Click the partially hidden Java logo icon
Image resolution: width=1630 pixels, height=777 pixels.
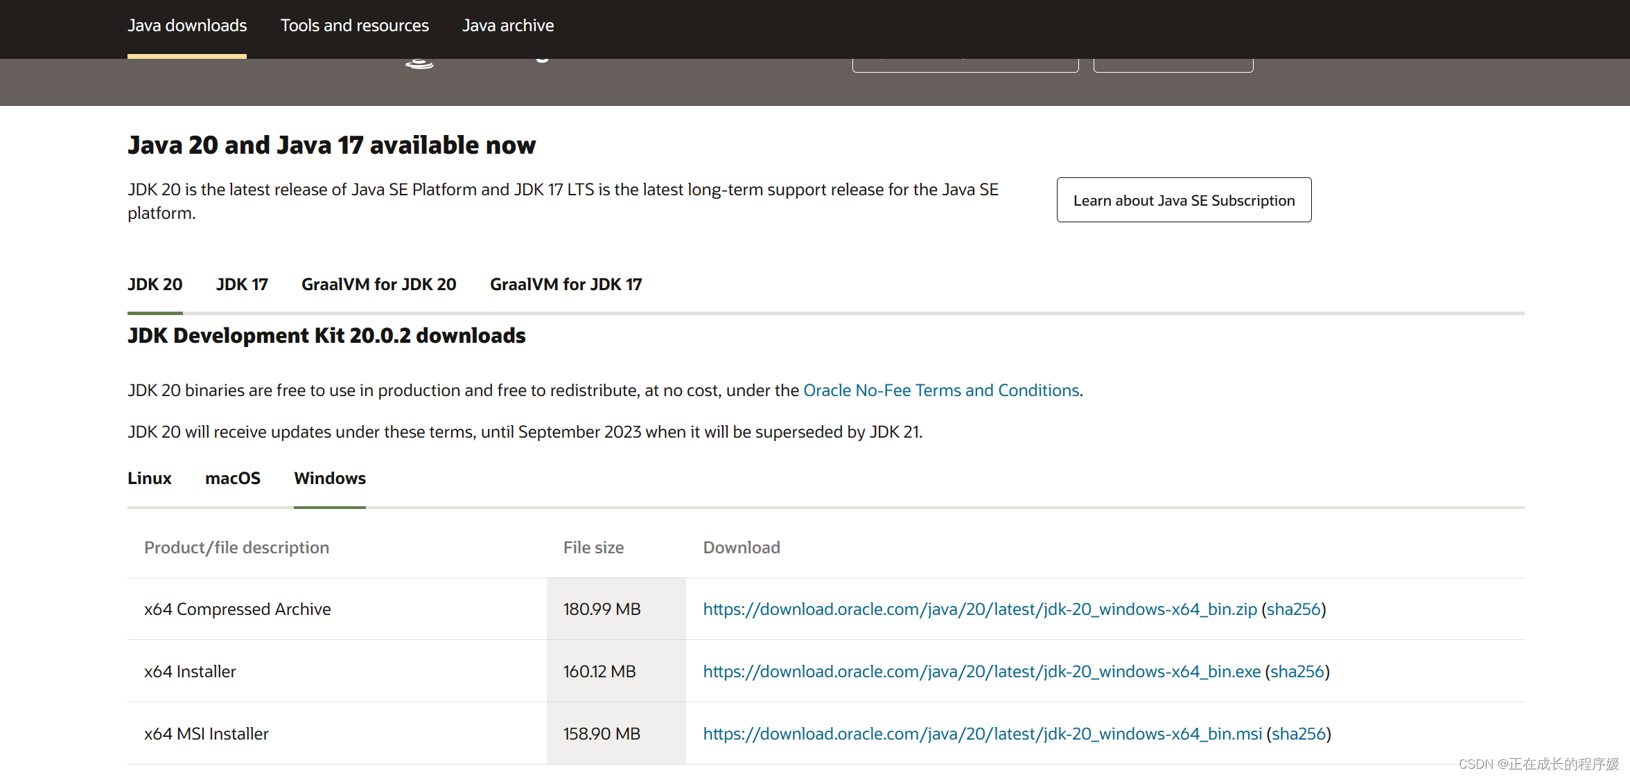(x=419, y=64)
